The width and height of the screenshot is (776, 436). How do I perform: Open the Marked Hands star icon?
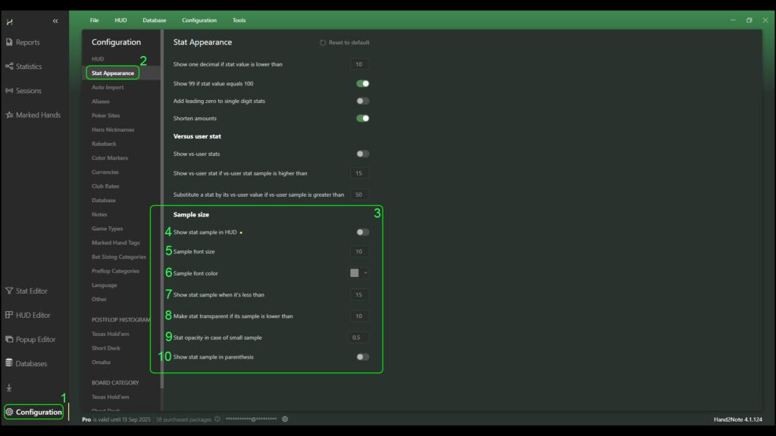pyautogui.click(x=9, y=115)
